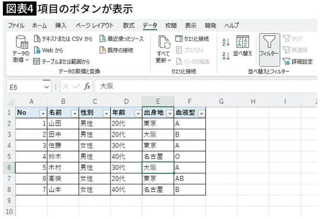Open the 並べ替え sort dialog

point(243,46)
